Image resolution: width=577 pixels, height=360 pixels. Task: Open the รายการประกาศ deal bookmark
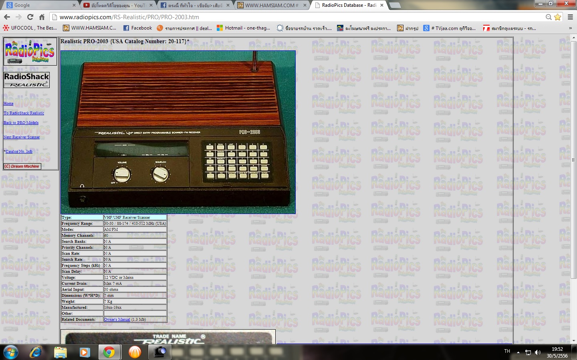[184, 28]
